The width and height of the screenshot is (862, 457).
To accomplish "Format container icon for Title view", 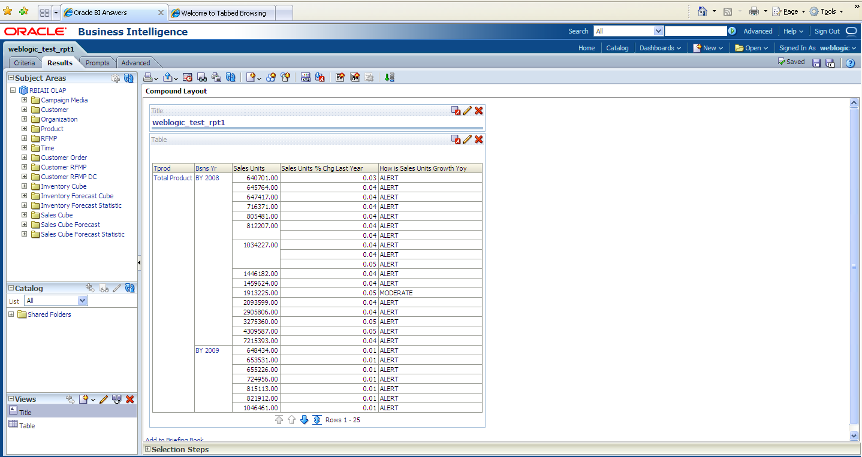I will [456, 111].
